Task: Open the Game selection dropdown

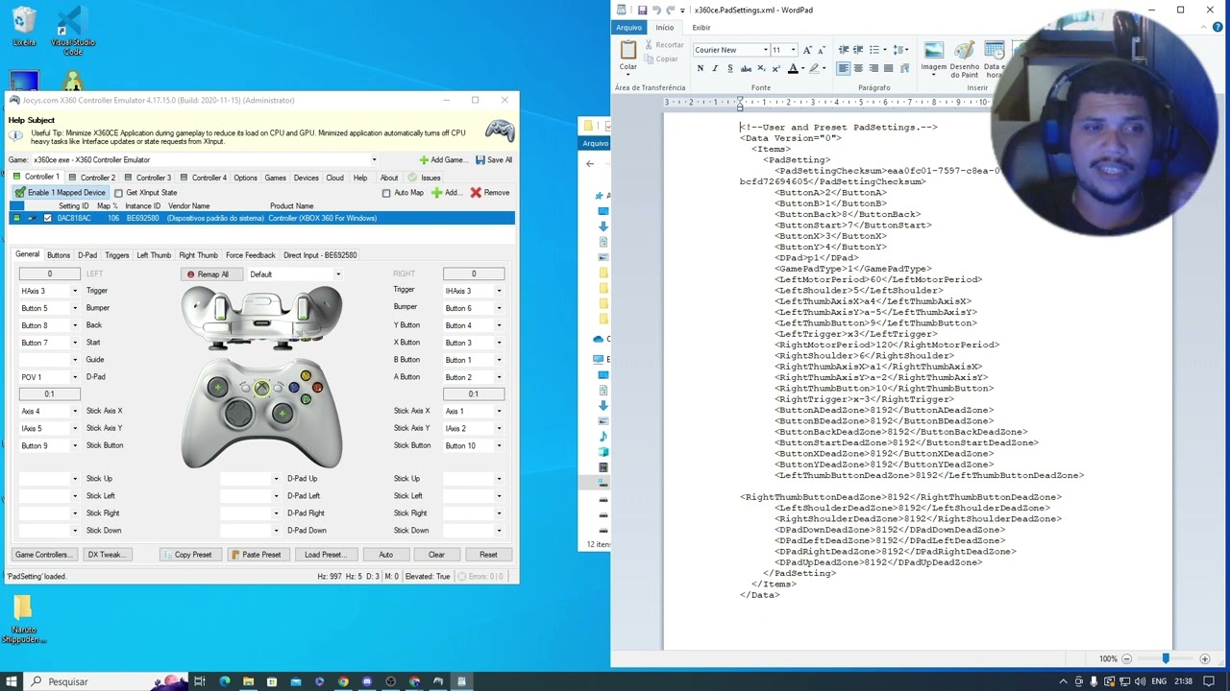Action: pos(374,160)
